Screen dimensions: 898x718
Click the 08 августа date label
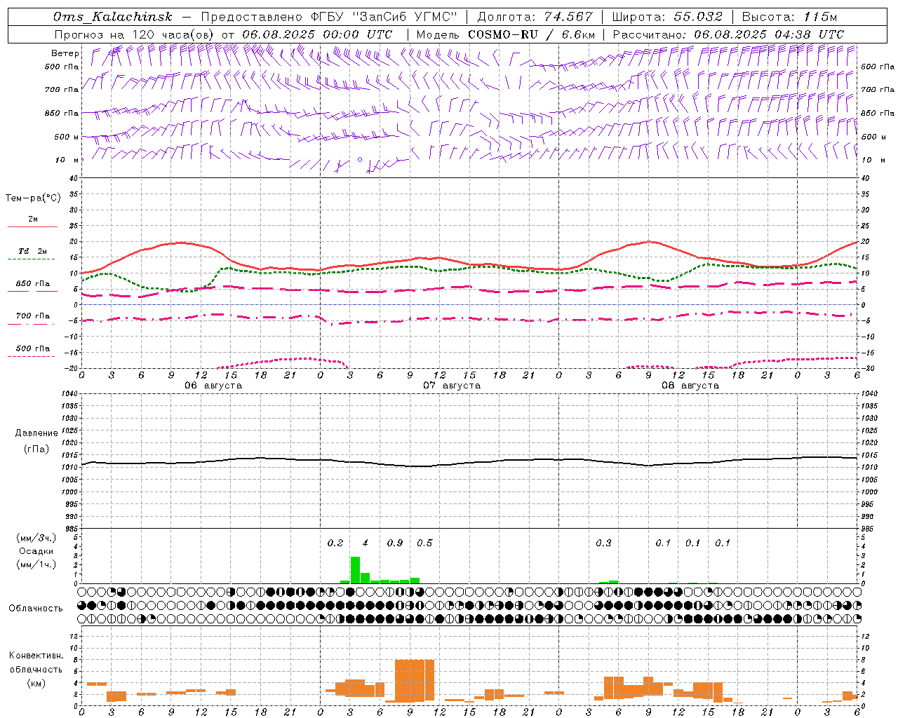(690, 386)
